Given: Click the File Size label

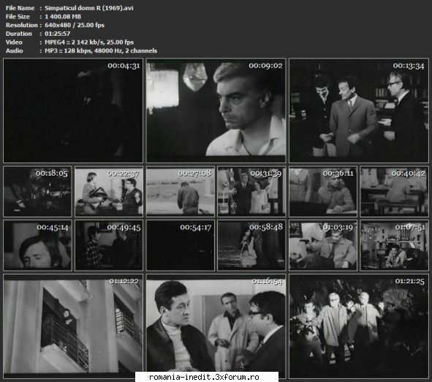Looking at the screenshot, I should click(18, 17).
